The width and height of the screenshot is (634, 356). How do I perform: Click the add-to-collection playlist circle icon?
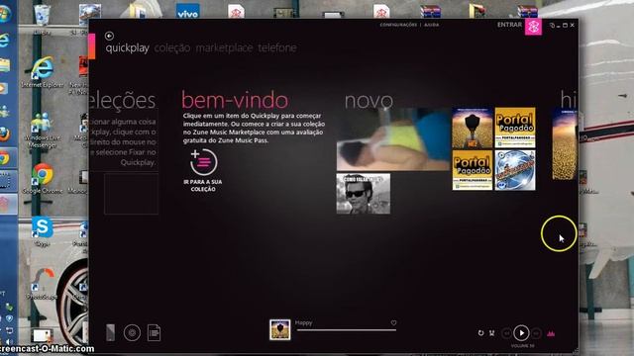203,162
